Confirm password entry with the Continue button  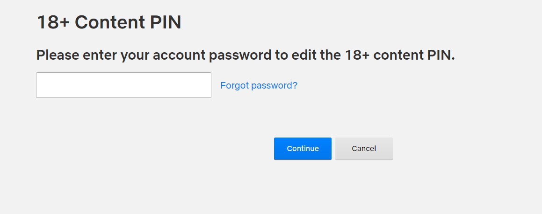click(x=303, y=149)
